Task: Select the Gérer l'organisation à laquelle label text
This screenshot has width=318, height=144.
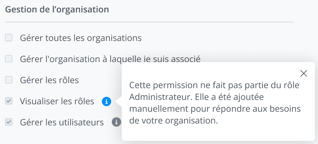Action: pos(110,59)
